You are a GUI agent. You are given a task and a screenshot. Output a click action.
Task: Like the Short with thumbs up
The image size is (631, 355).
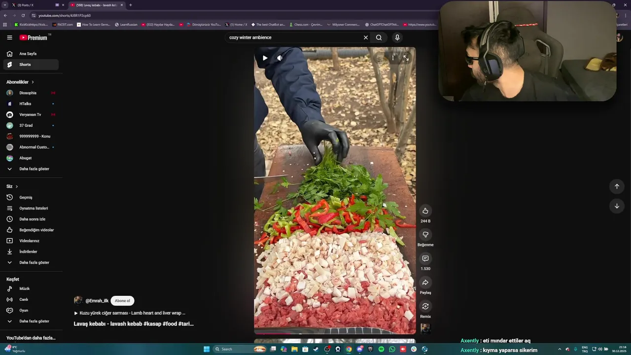click(425, 211)
